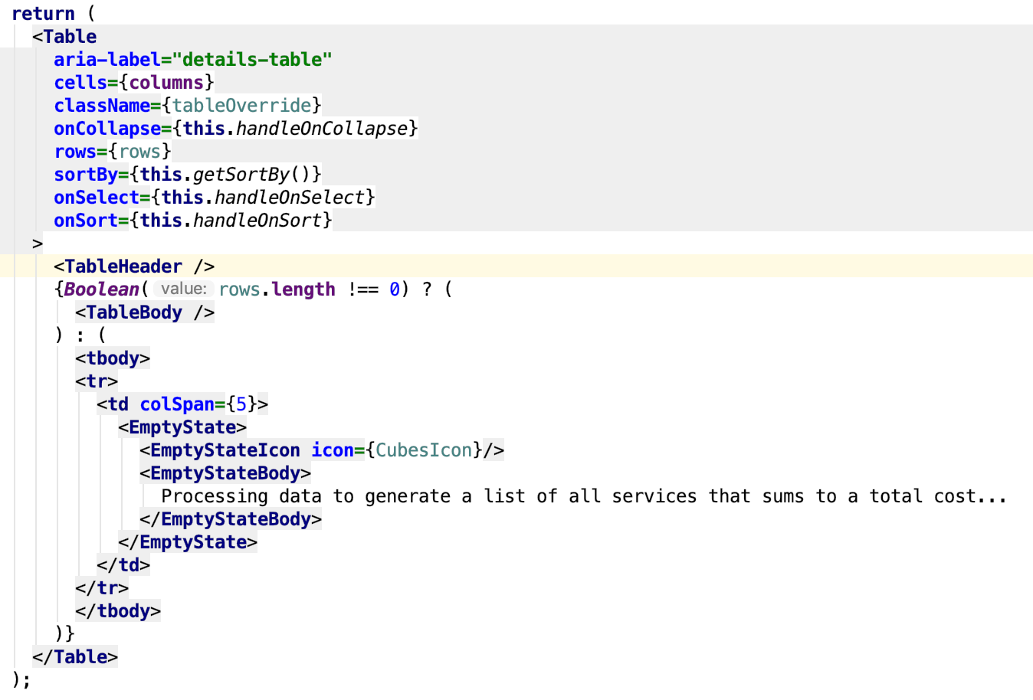Click the EmptyStateIcon component name
This screenshot has height=700, width=1033.
225,450
